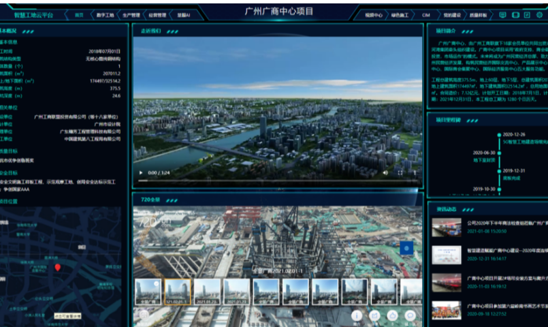Enter fullscreen for the flyover video

pos(402,173)
